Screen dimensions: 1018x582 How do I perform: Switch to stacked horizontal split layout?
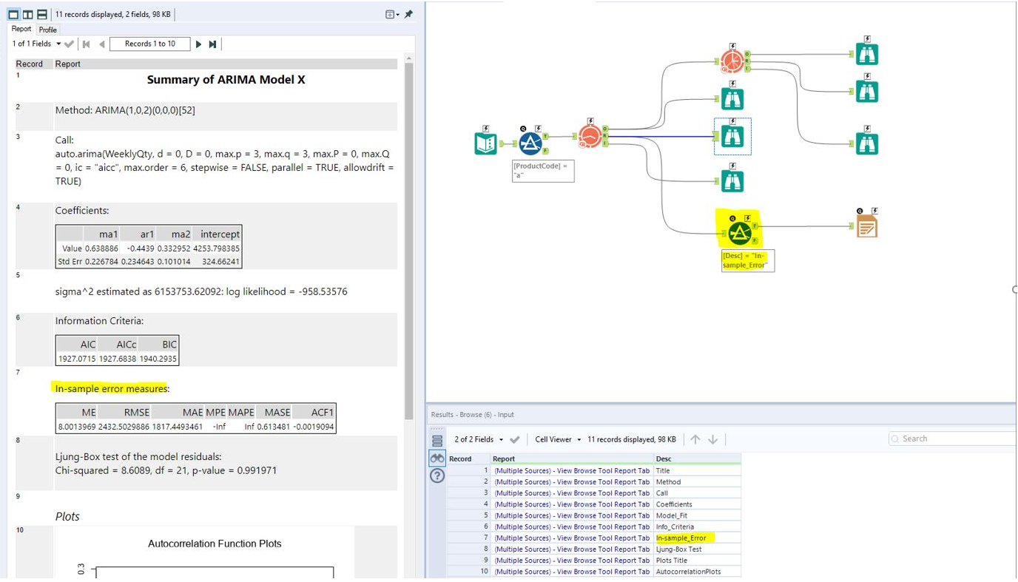(x=42, y=14)
